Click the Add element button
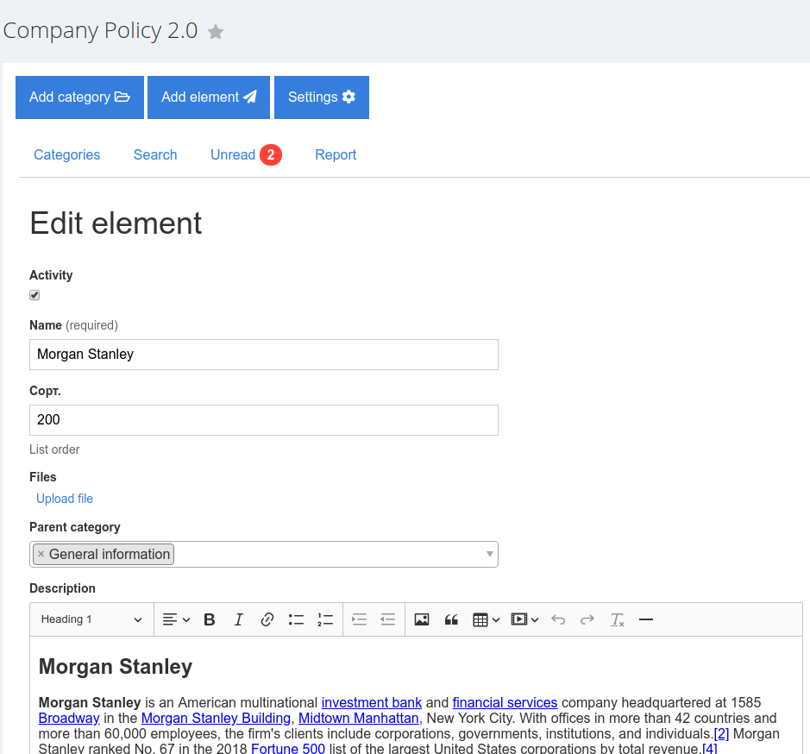This screenshot has height=754, width=810. click(x=209, y=97)
